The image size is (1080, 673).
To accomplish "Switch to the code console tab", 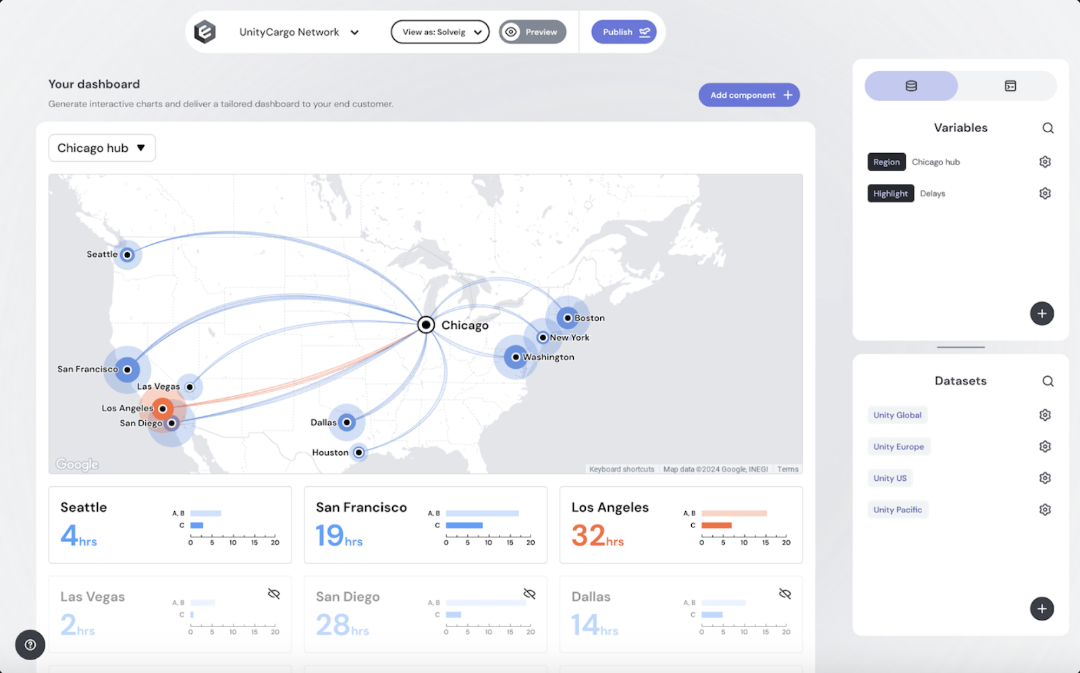I will [1010, 86].
